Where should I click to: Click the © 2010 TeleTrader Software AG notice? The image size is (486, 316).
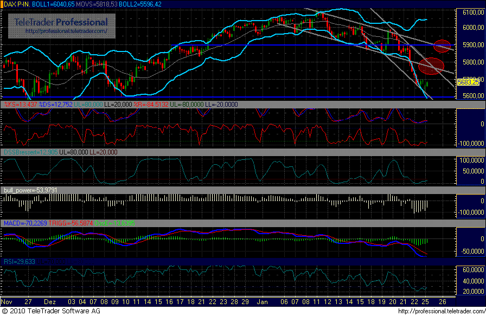(x=51, y=311)
